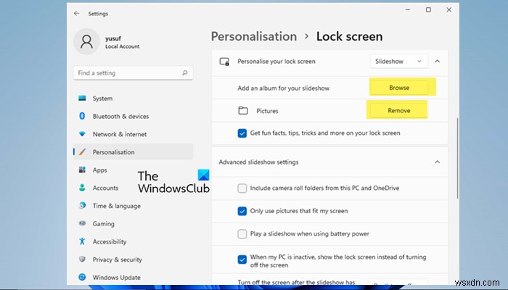This screenshot has height=290, width=508.
Task: Click the Windows Update icon
Action: pyautogui.click(x=82, y=277)
